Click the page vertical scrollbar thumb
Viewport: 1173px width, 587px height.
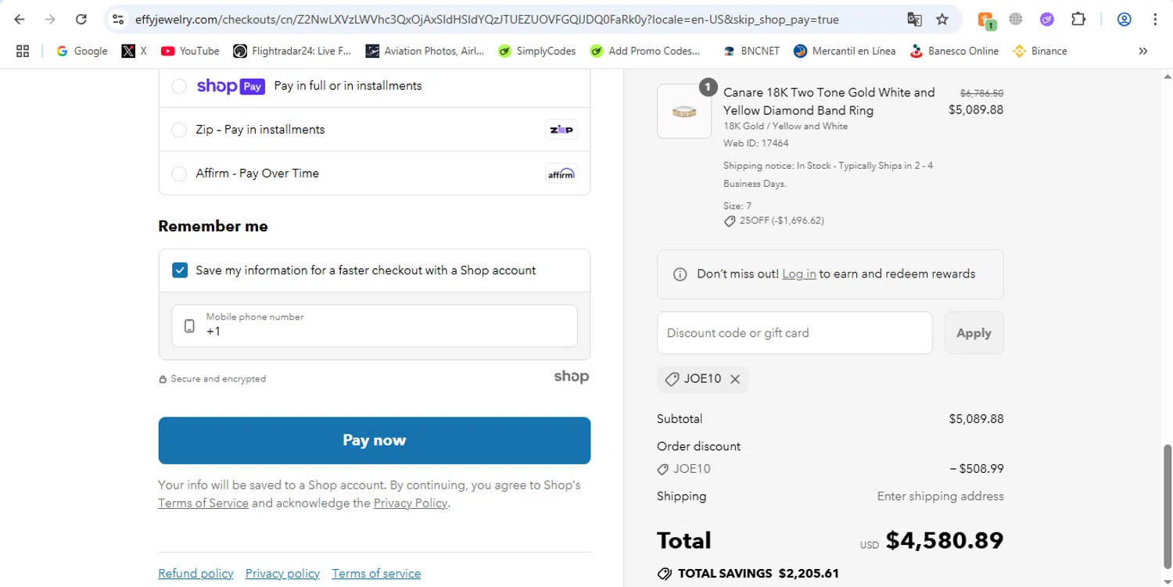pyautogui.click(x=1168, y=506)
